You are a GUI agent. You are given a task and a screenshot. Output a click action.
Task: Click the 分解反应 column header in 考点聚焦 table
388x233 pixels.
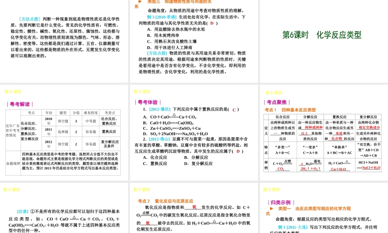tap(310, 117)
